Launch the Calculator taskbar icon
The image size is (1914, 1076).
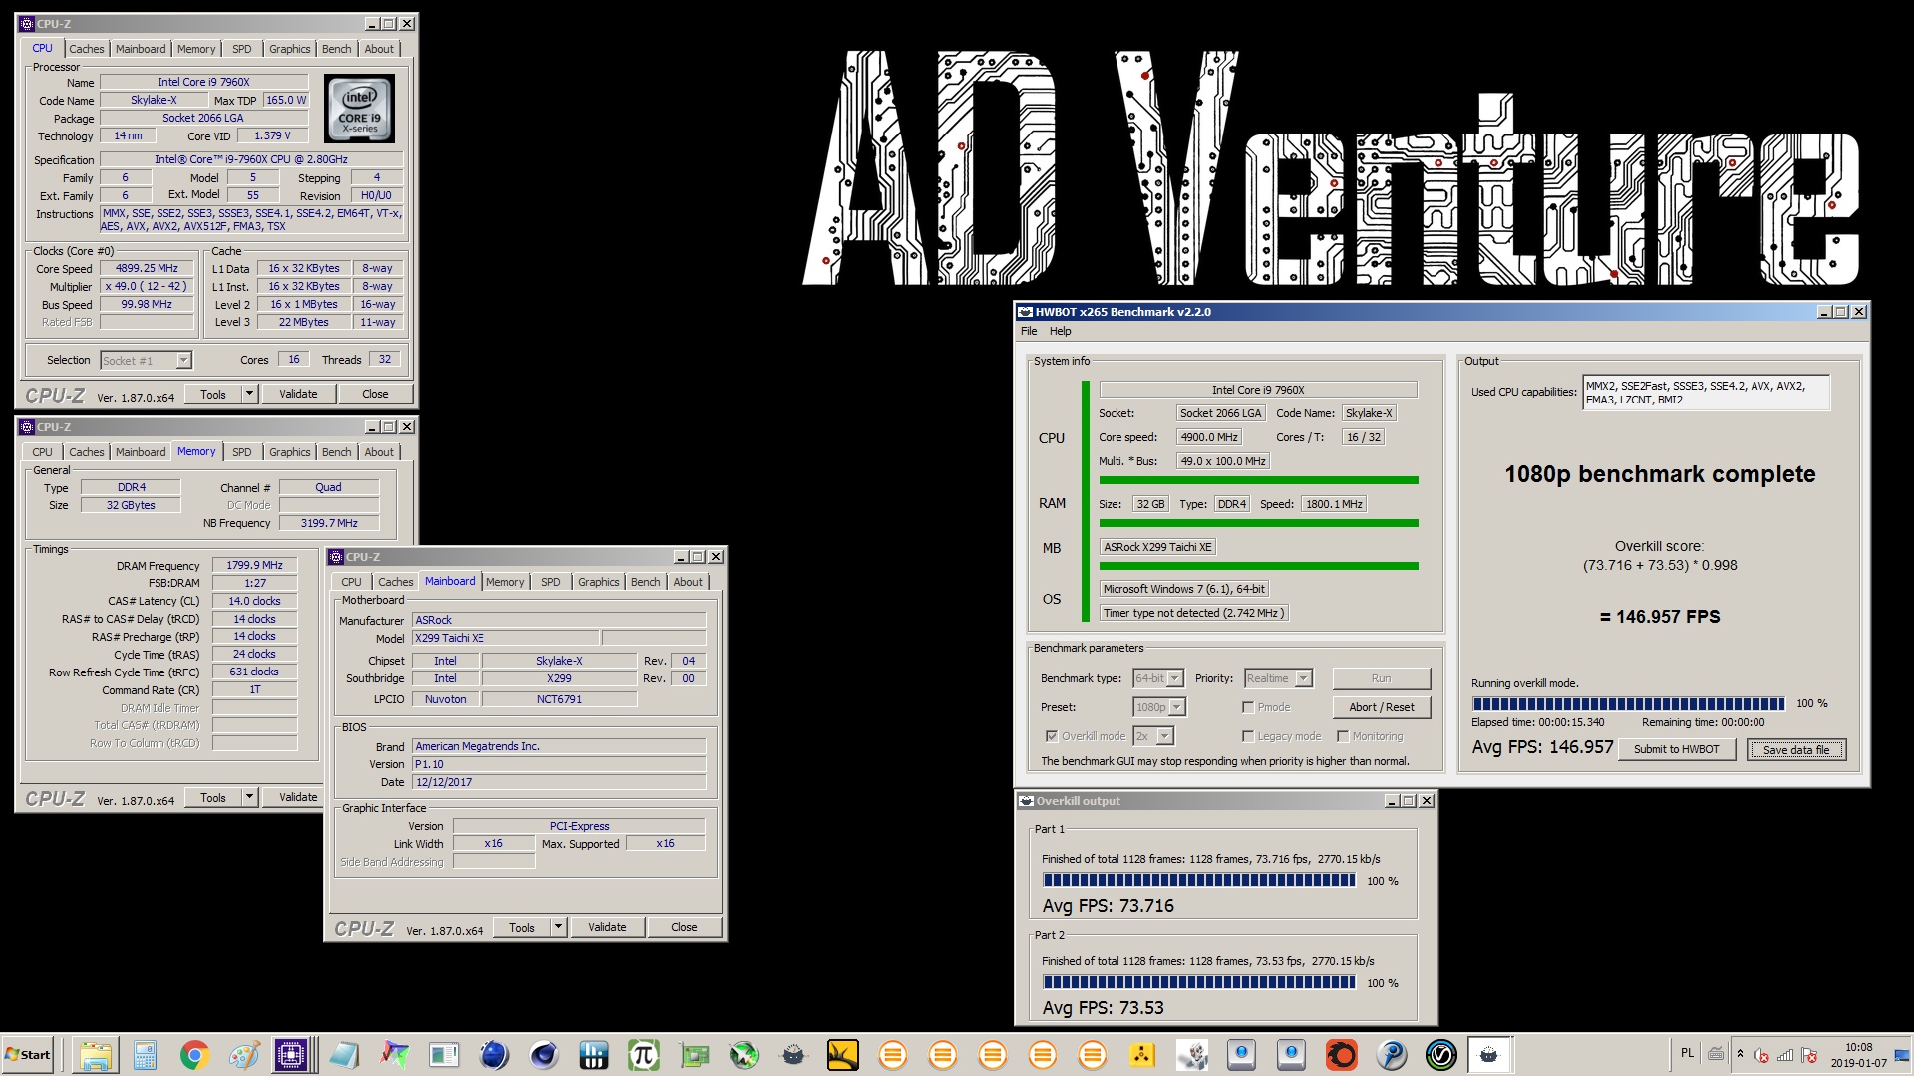click(x=146, y=1055)
